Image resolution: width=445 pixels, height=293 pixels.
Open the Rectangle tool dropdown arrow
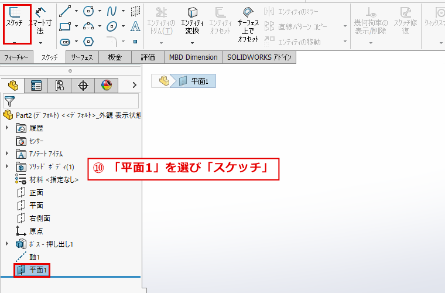click(x=76, y=26)
